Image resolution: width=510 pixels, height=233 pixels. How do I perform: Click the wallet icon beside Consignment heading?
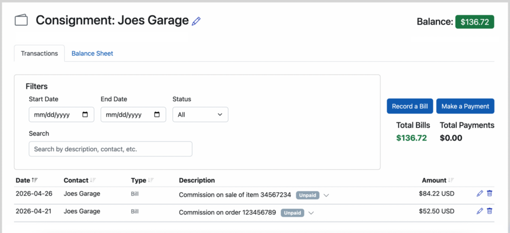(x=21, y=20)
